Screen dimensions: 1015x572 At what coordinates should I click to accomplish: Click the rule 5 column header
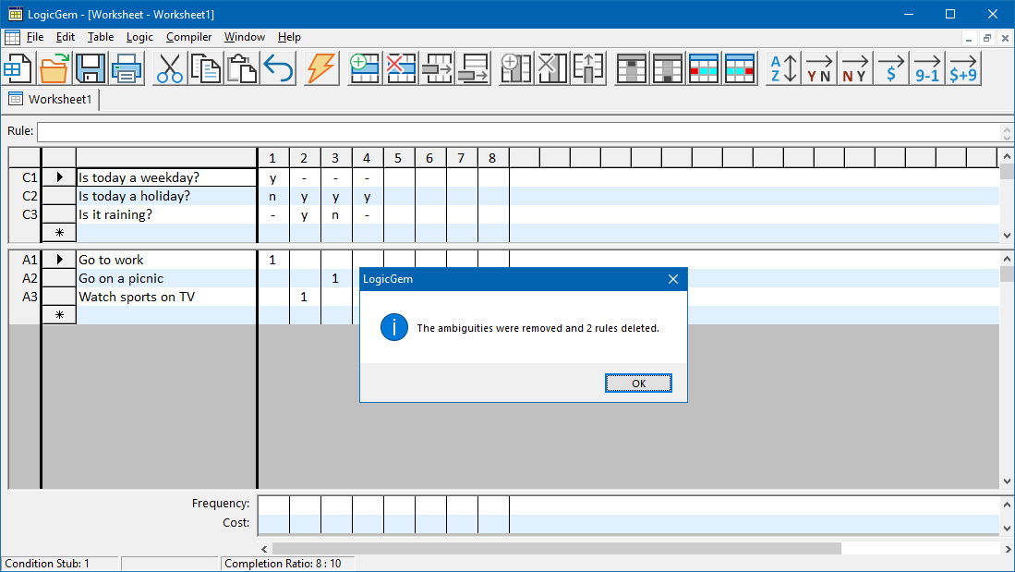tap(398, 158)
